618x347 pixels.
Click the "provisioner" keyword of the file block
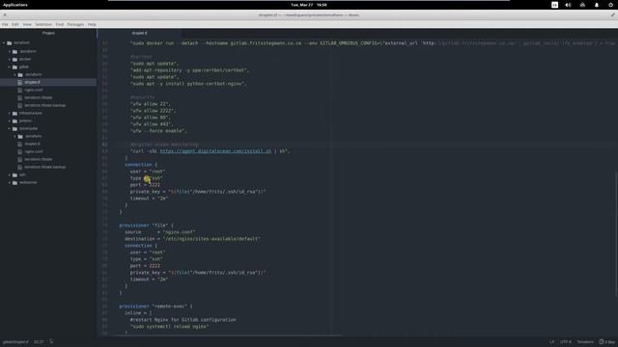(x=134, y=226)
